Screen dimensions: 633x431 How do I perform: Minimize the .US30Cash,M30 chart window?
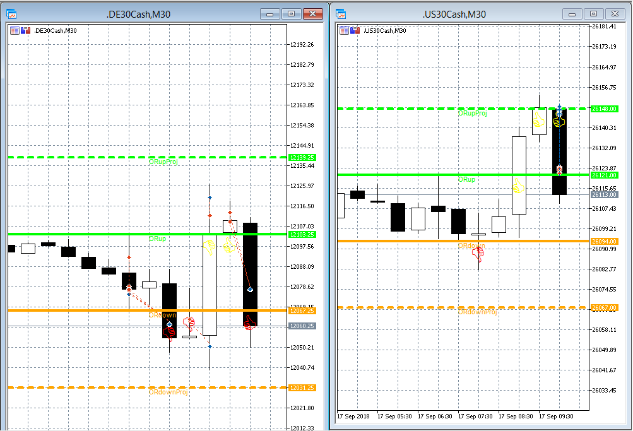[572, 14]
